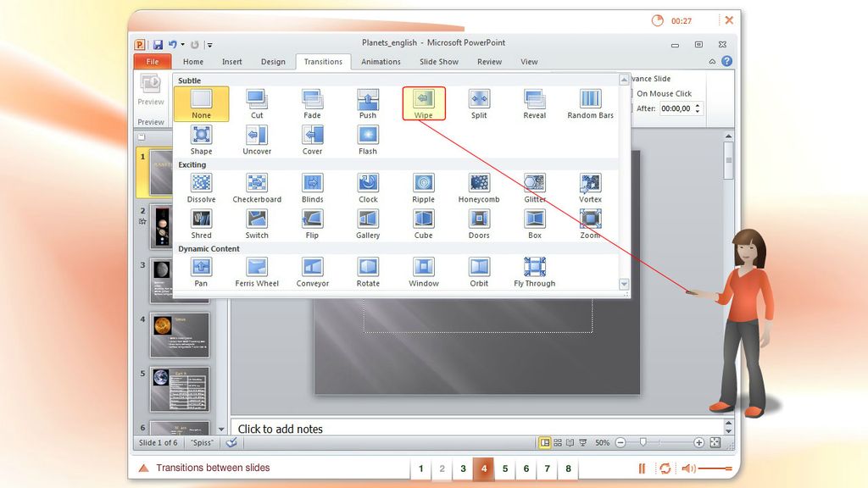Apply the Blinds transition
This screenshot has width=868, height=488.
tap(312, 188)
